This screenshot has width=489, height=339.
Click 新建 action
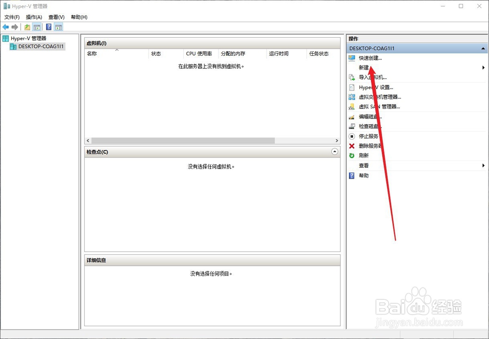pos(364,68)
